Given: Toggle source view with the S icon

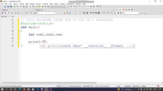Looking at the screenshot, I should tap(118, 13).
